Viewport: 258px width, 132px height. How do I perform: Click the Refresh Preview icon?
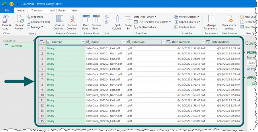pos(20,20)
